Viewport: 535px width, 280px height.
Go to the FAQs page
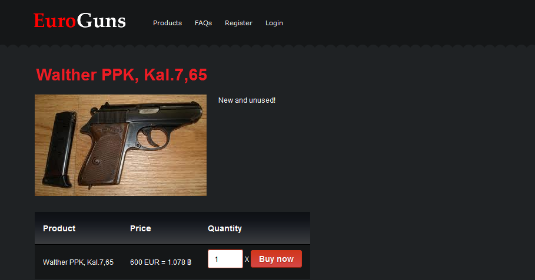204,23
